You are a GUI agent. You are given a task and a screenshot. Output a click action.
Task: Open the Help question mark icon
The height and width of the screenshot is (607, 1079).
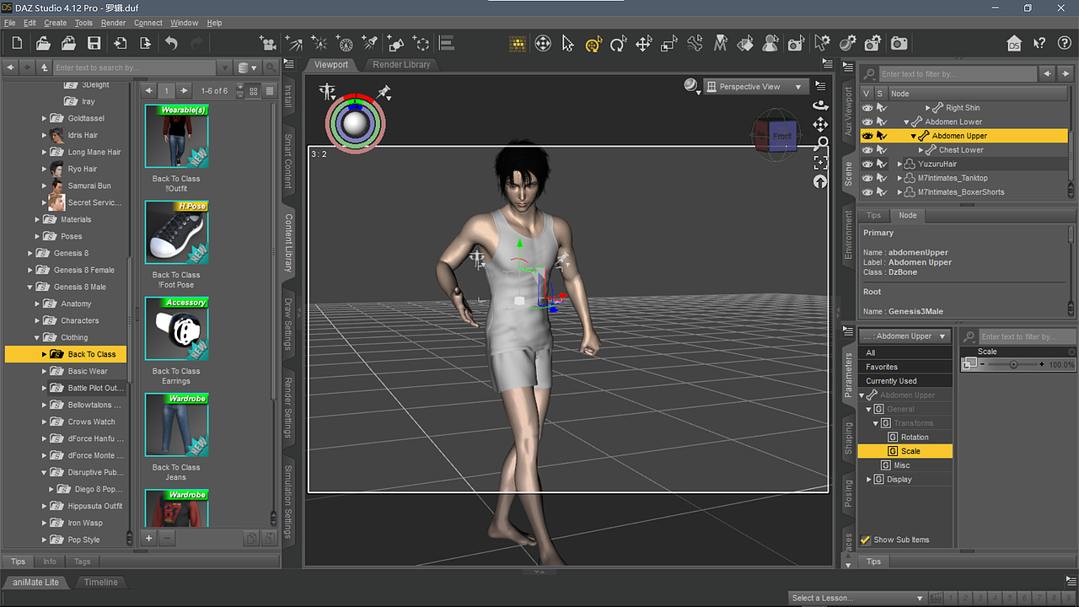pyautogui.click(x=1064, y=43)
